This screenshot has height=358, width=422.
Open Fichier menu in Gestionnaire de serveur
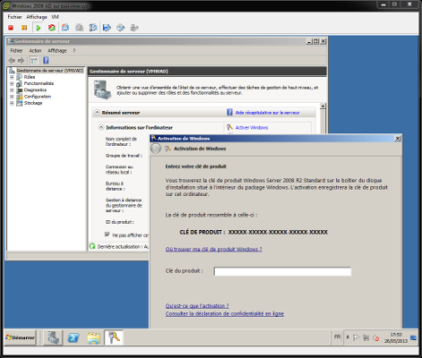[x=16, y=51]
